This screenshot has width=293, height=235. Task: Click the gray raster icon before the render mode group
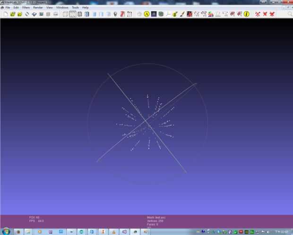[55, 14]
